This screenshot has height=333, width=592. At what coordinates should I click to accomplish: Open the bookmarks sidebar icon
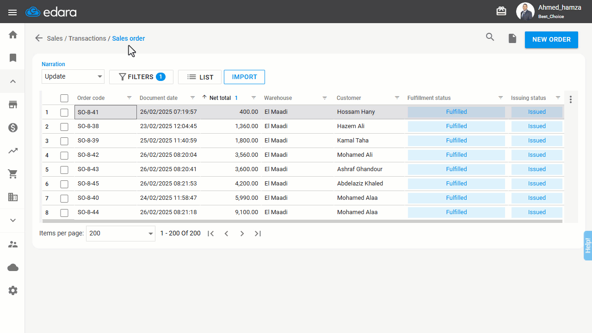[13, 58]
